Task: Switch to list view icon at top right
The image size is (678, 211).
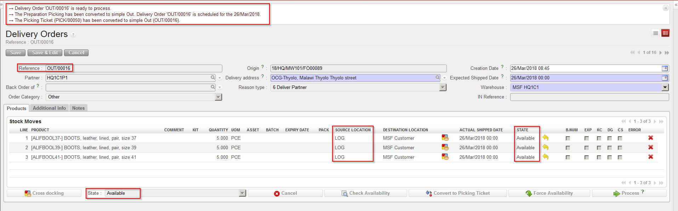Action: (655, 33)
